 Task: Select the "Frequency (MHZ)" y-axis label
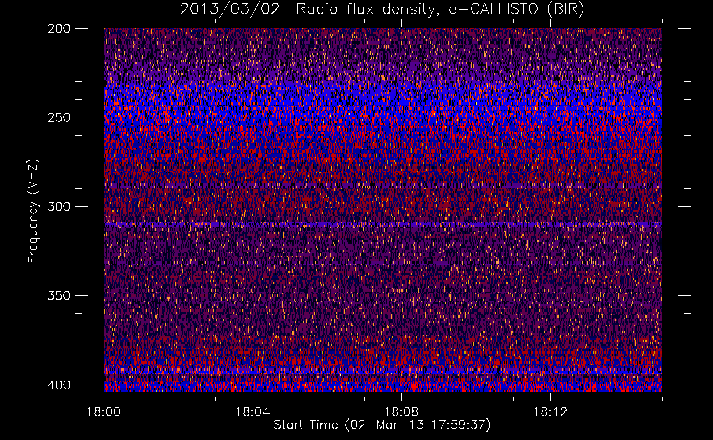(x=33, y=211)
